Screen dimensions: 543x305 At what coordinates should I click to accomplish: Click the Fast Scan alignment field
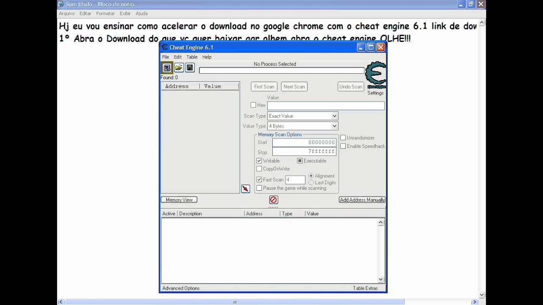(x=295, y=180)
